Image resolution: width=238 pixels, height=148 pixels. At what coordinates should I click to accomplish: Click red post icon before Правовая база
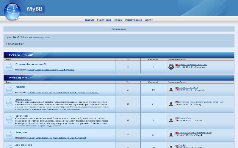pyautogui.click(x=176, y=118)
